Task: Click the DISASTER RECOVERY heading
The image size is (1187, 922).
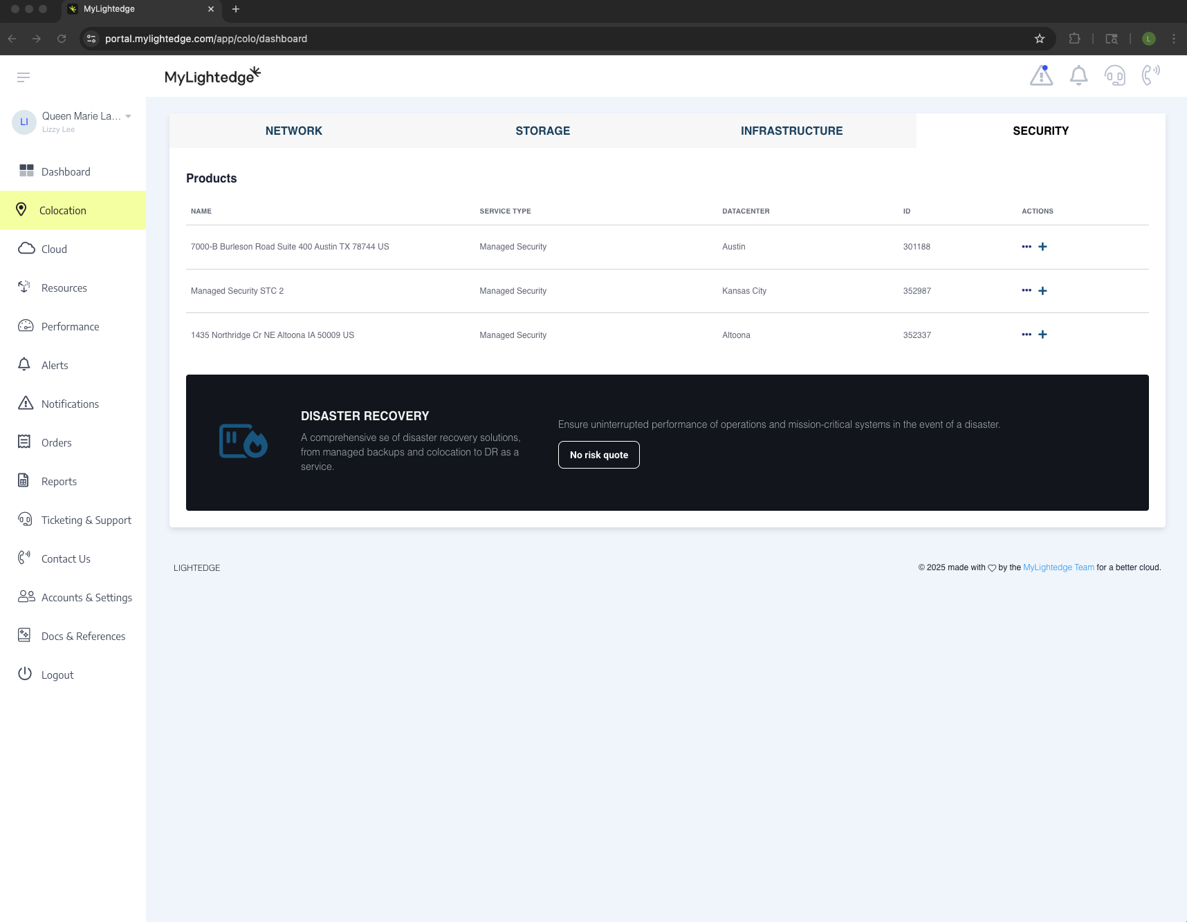Action: pyautogui.click(x=365, y=416)
